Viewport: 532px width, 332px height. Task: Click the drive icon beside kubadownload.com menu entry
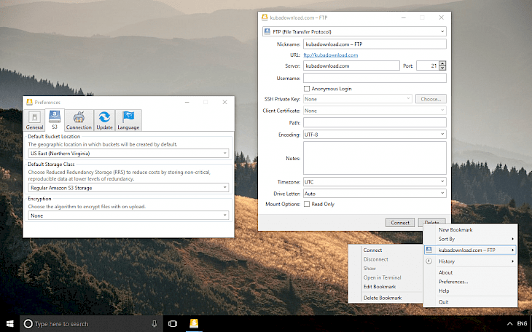tap(429, 250)
